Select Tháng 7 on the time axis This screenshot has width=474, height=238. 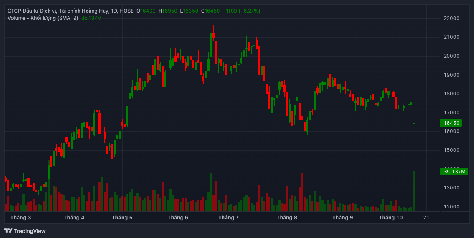[x=229, y=218]
